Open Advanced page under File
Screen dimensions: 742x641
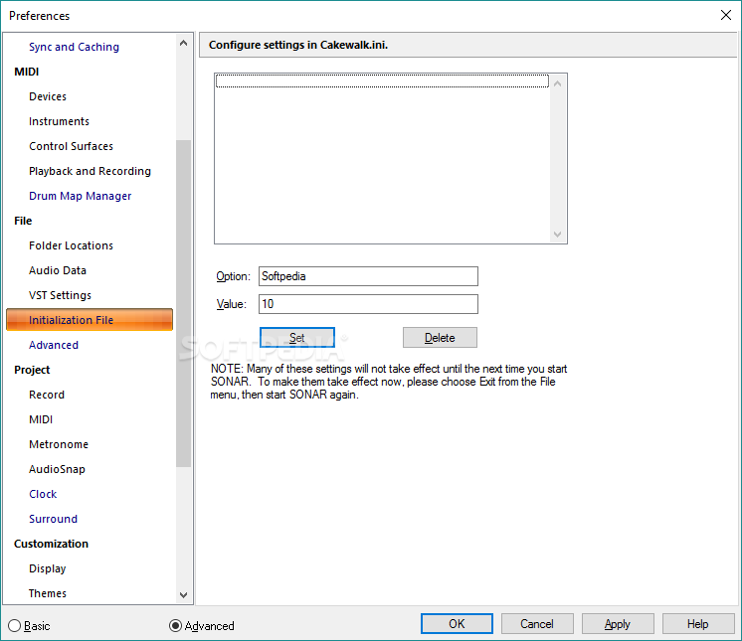click(x=54, y=345)
